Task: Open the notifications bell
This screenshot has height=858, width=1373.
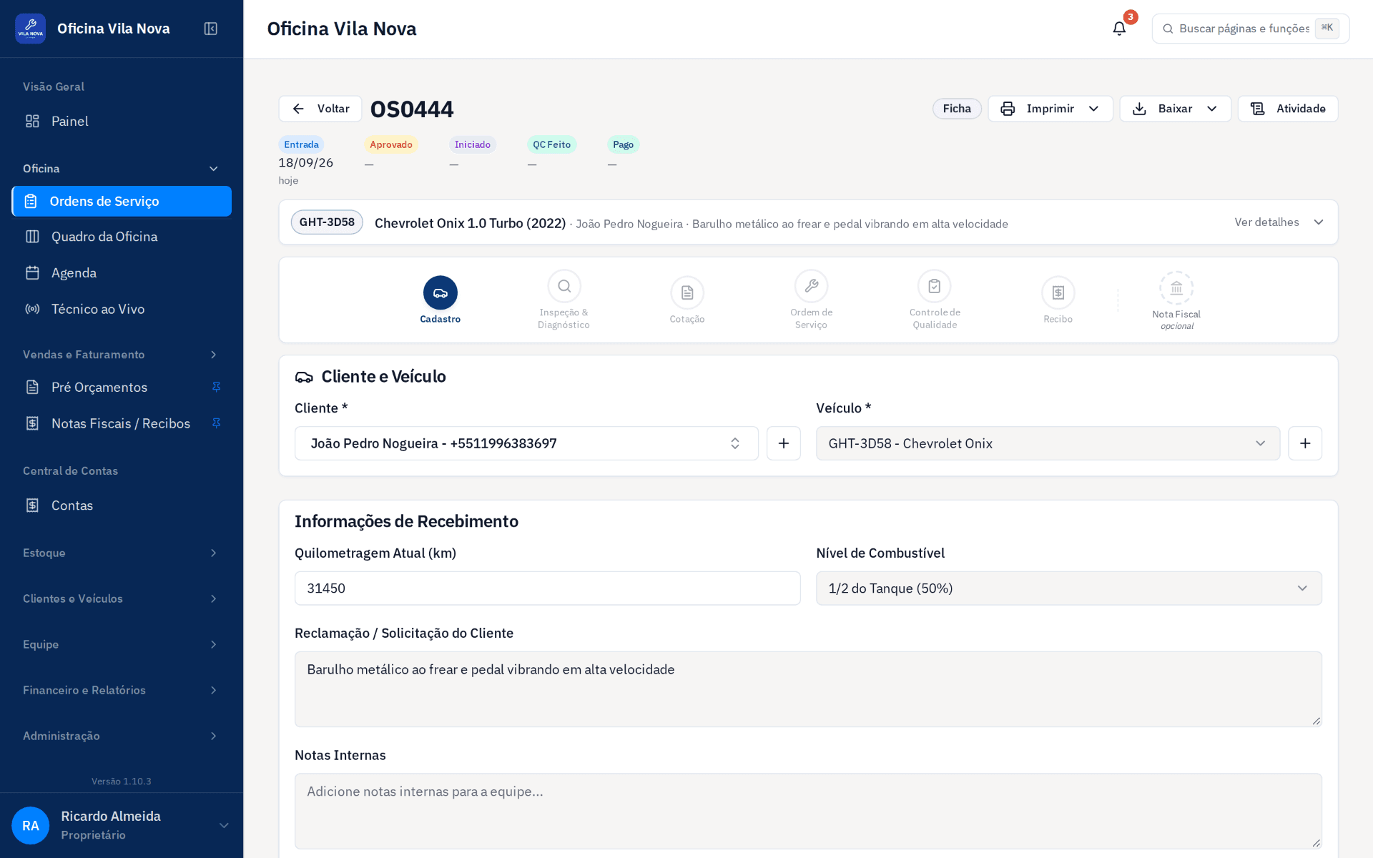Action: pos(1119,29)
